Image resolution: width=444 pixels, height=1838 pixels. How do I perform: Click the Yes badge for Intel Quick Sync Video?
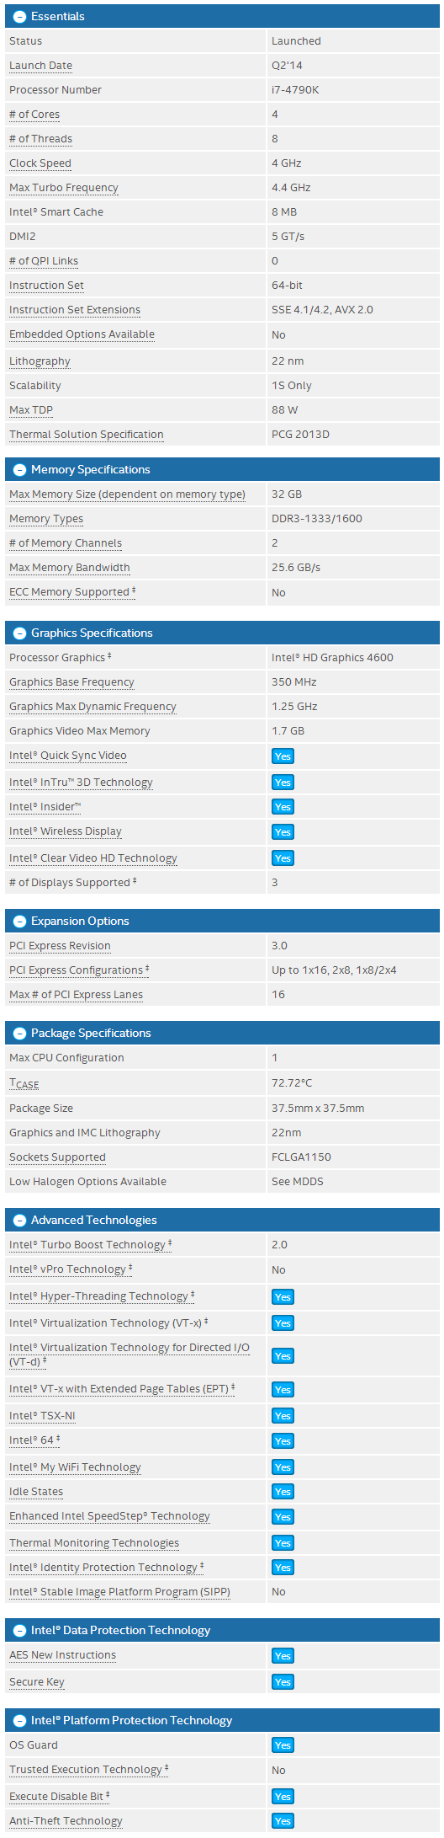[x=283, y=756]
